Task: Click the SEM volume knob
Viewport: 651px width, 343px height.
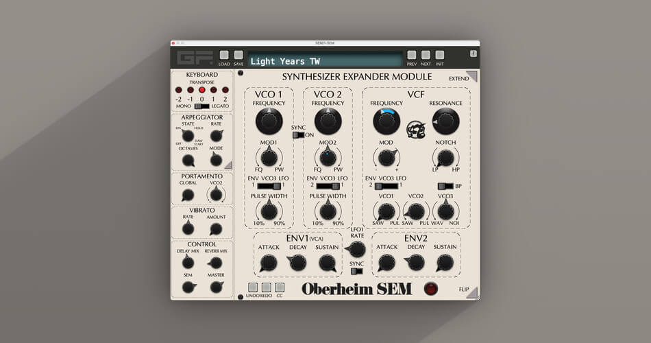Action: pos(188,287)
